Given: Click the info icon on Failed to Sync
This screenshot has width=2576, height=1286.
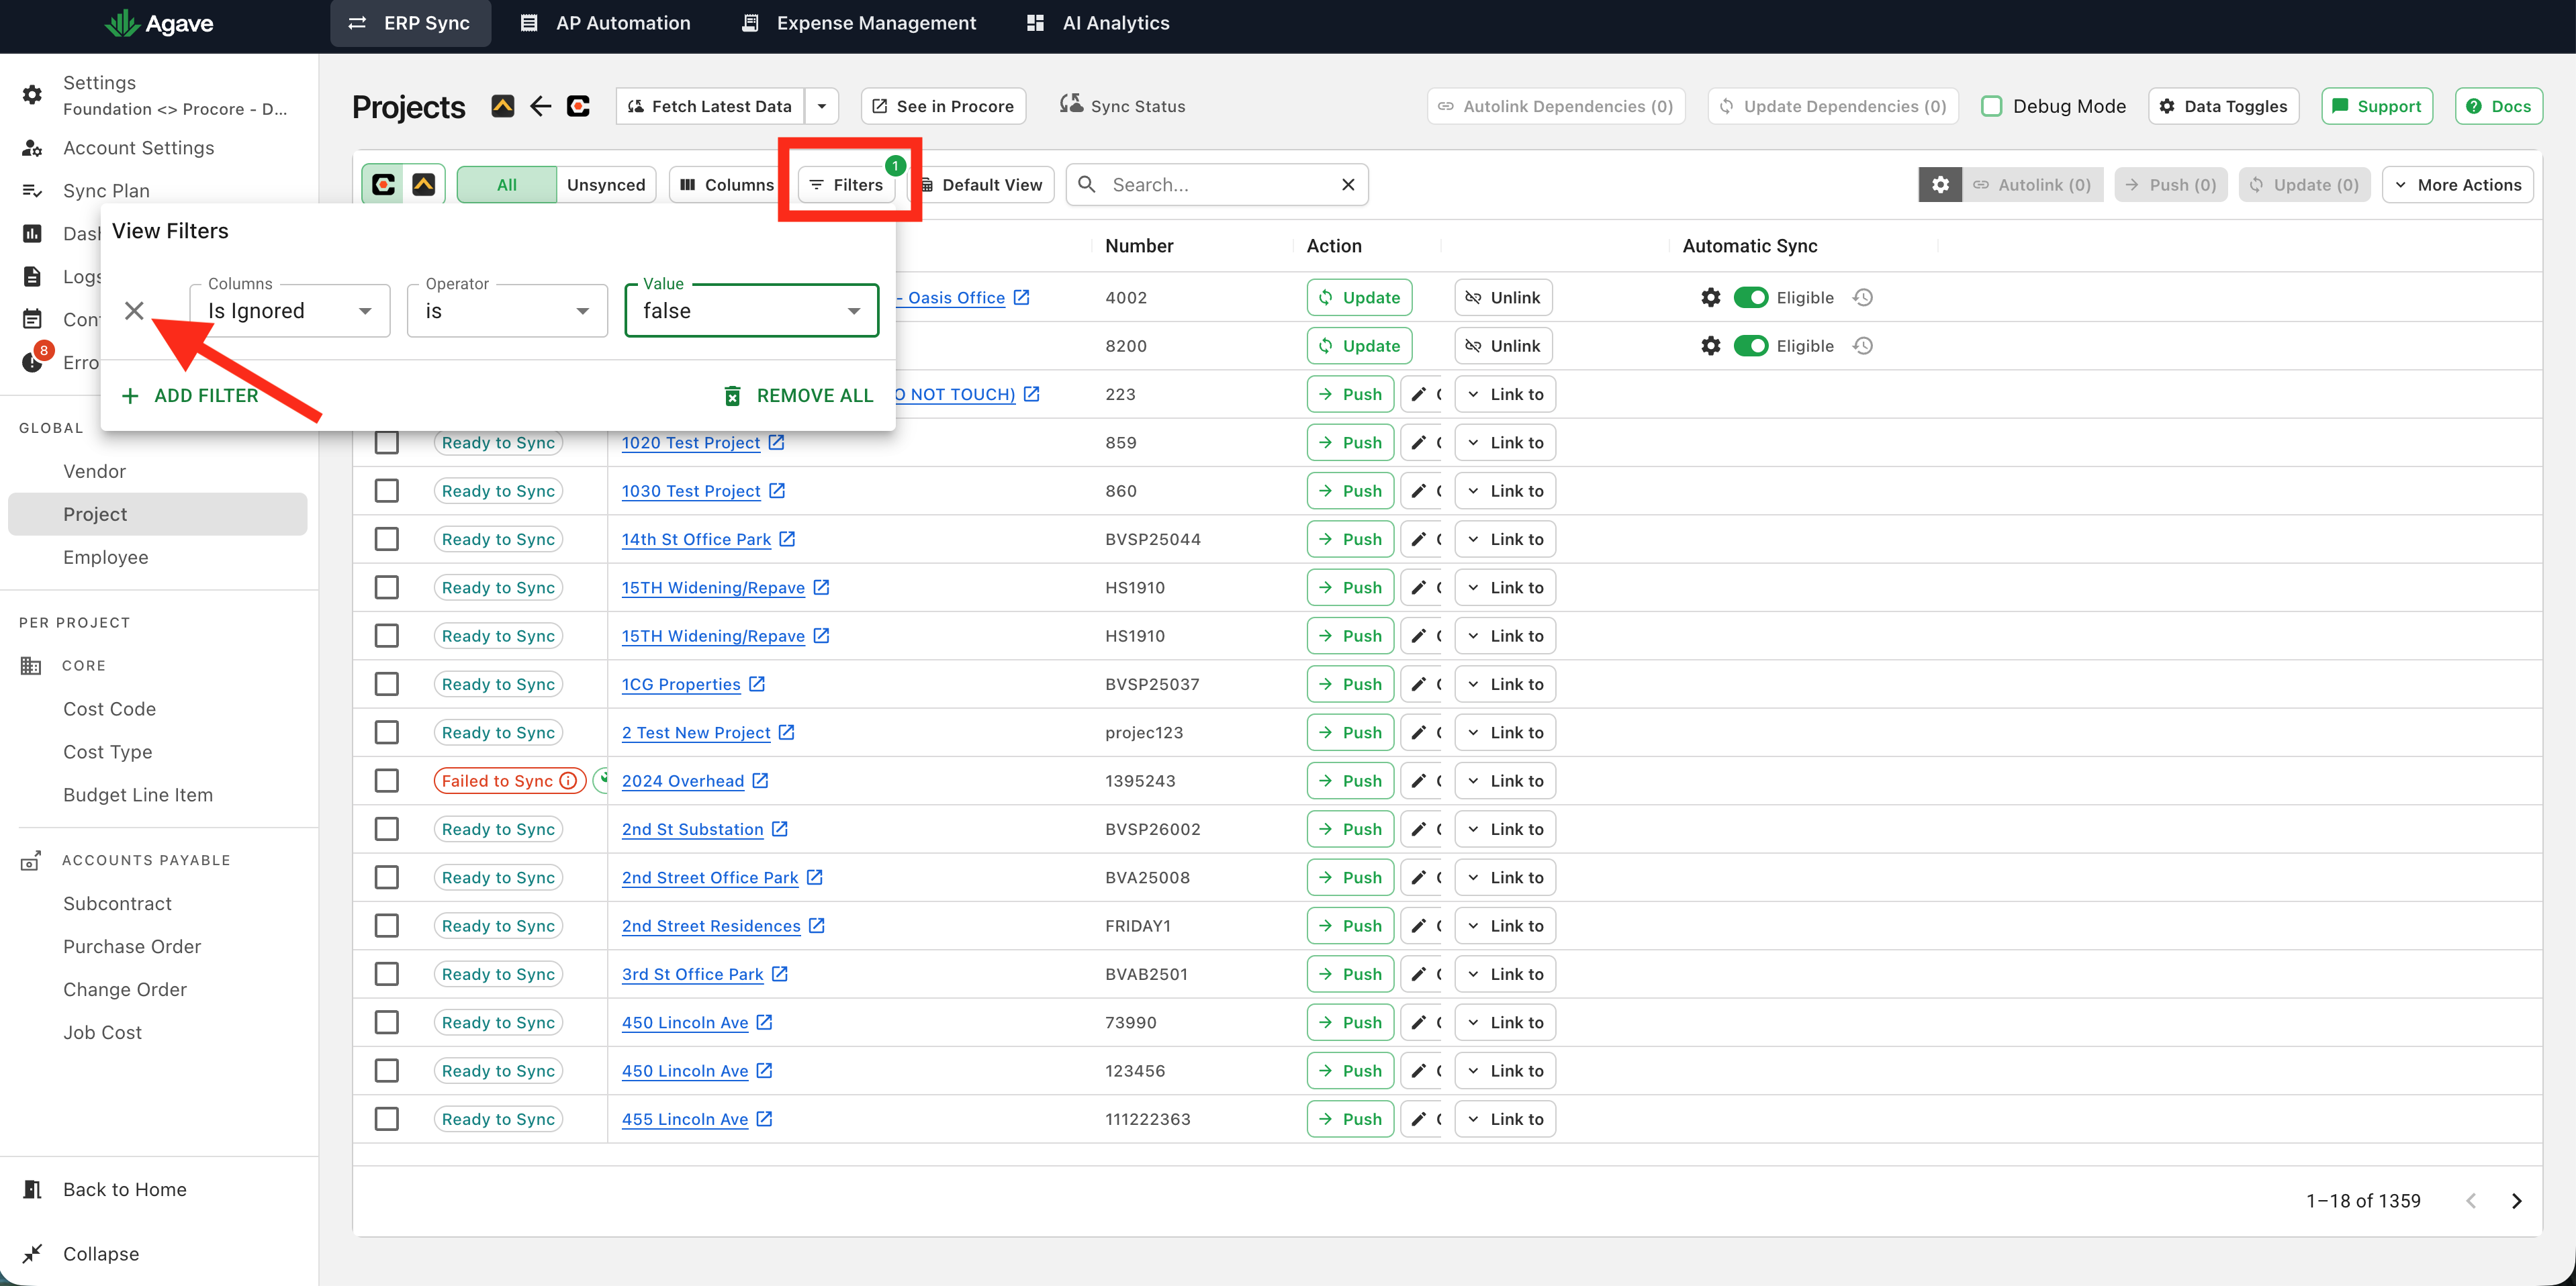Looking at the screenshot, I should [x=568, y=781].
